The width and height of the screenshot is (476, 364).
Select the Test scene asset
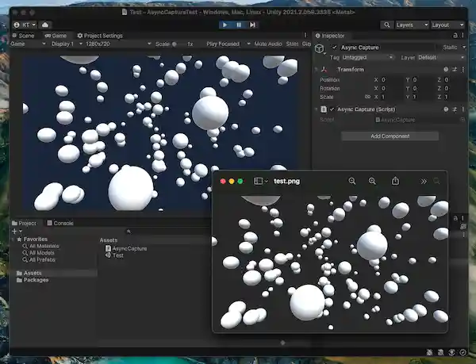(114, 255)
